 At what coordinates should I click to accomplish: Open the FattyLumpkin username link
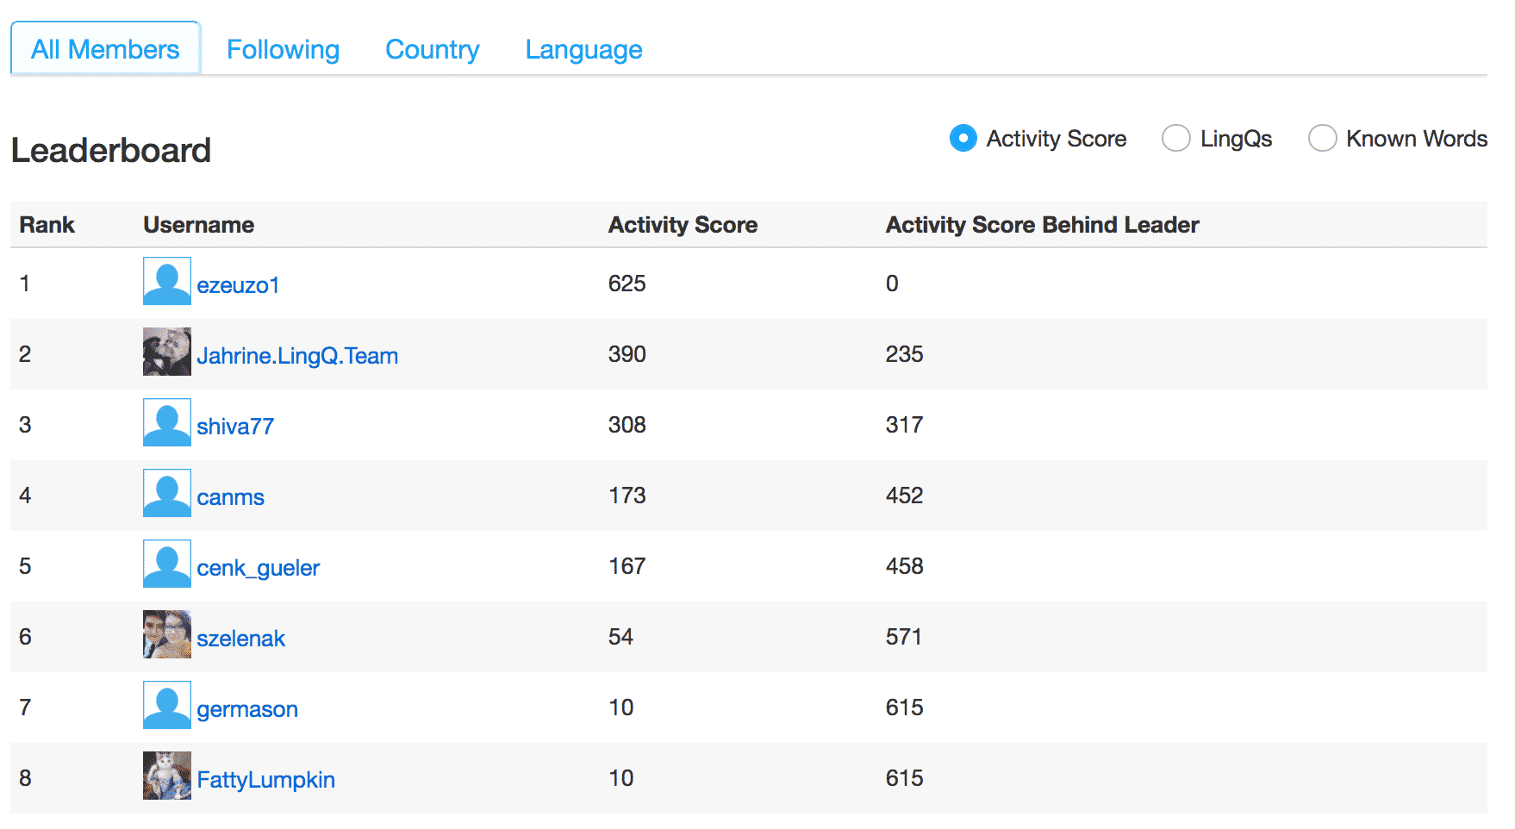(x=265, y=780)
